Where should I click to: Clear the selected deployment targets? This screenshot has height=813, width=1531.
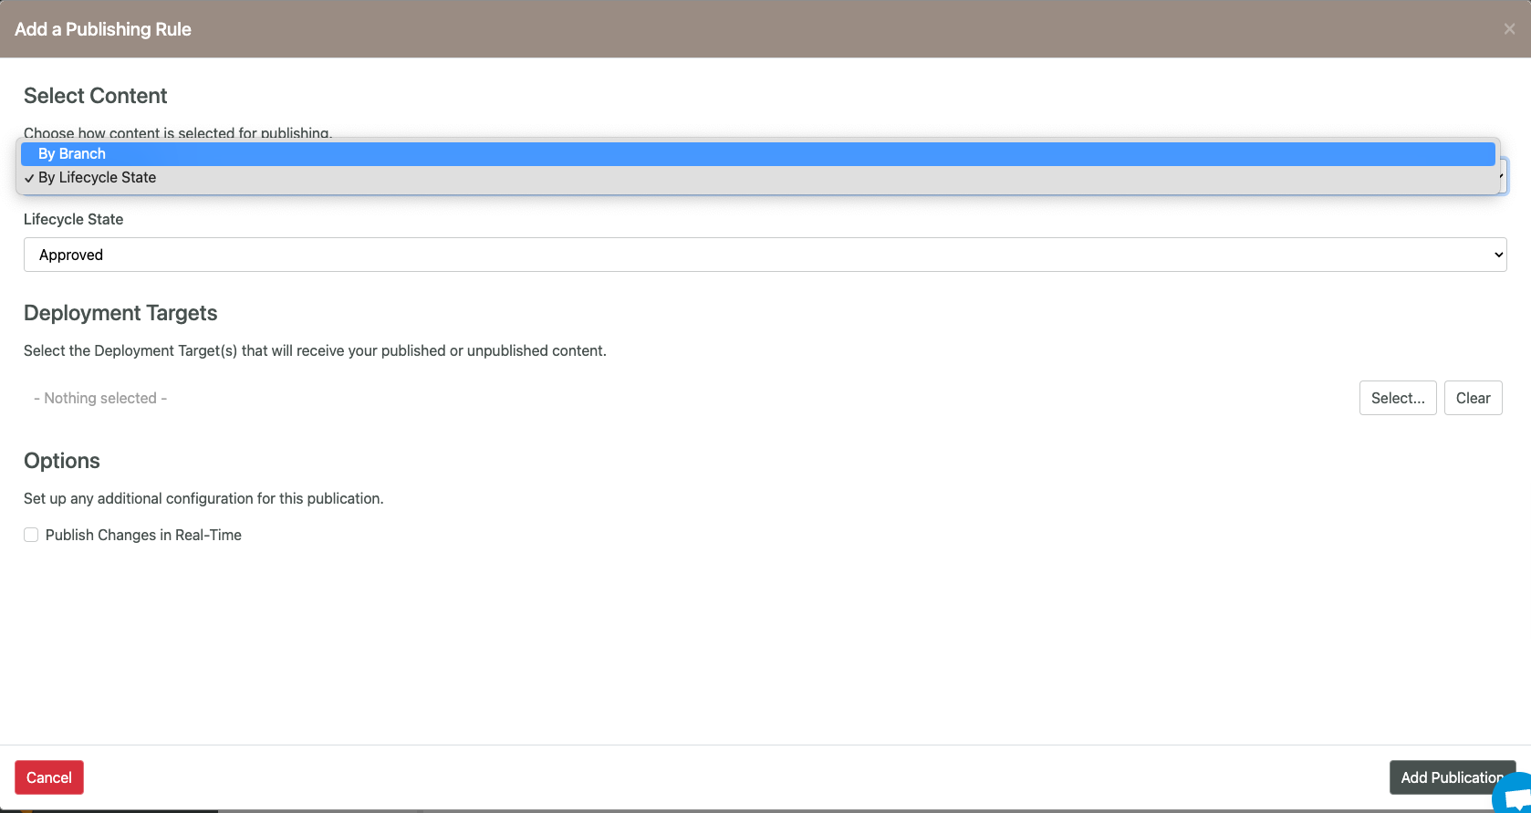1473,398
